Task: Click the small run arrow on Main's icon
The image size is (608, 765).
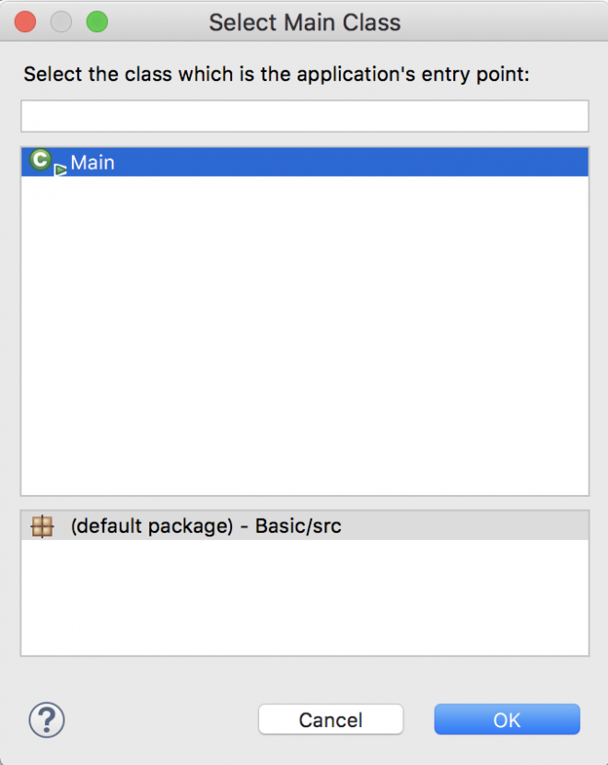Action: click(61, 170)
